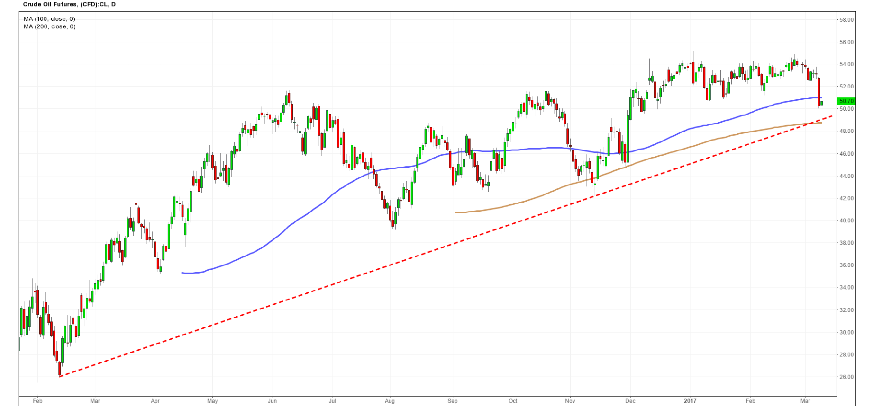Click the left start of the orange MA line
Screen dimensions: 873x406
click(x=455, y=212)
